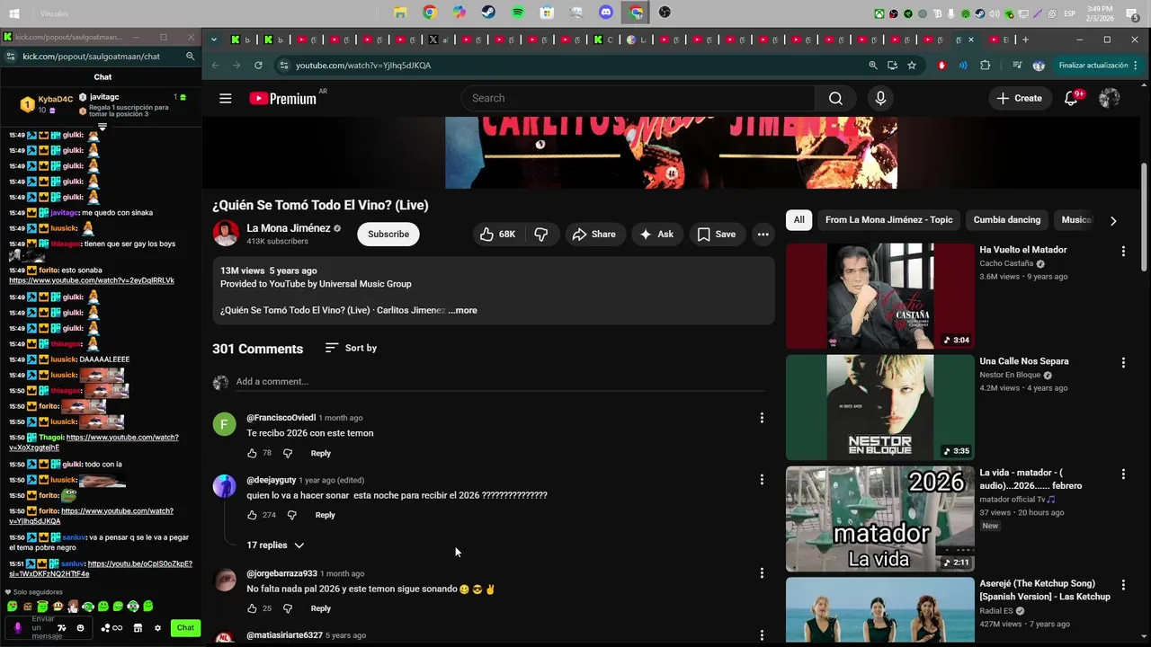Click the search magnifier button on YouTube
Screen dimensions: 1151x647
click(x=835, y=99)
